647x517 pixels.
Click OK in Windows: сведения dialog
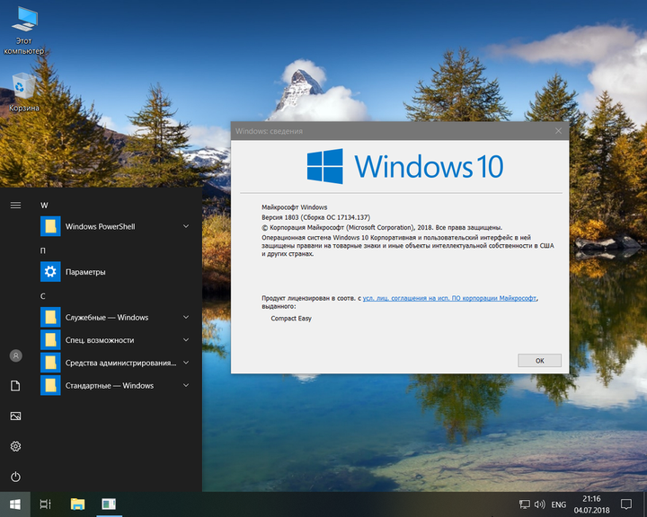click(x=540, y=360)
